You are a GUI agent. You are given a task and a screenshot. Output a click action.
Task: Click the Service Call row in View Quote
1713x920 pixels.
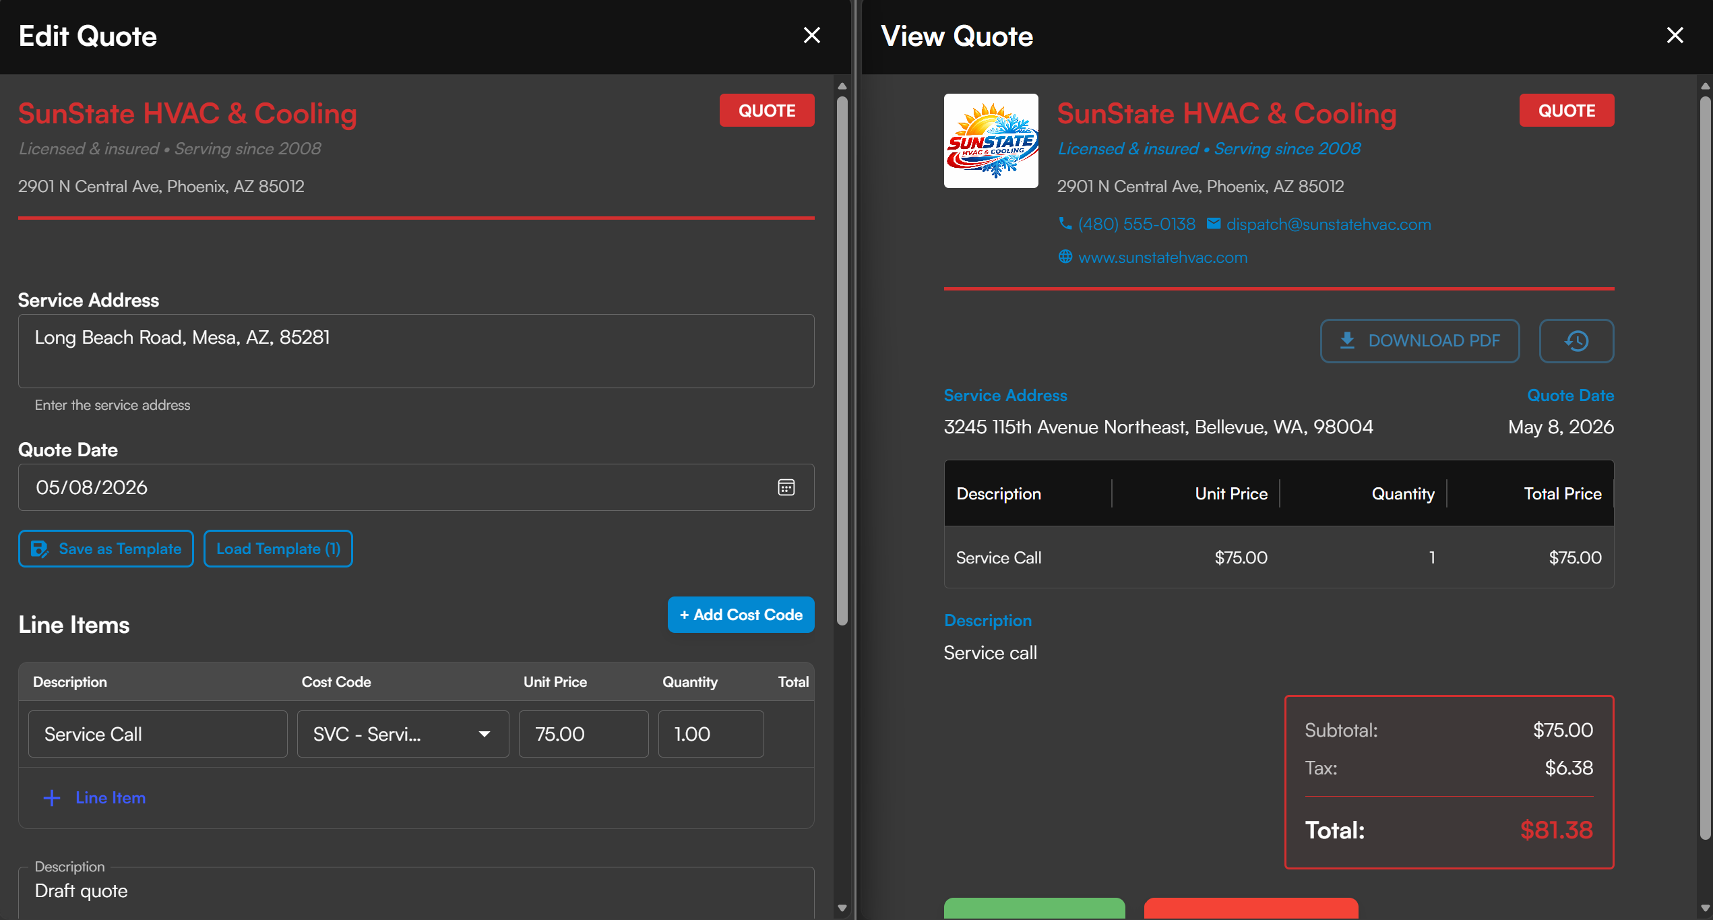point(1279,557)
